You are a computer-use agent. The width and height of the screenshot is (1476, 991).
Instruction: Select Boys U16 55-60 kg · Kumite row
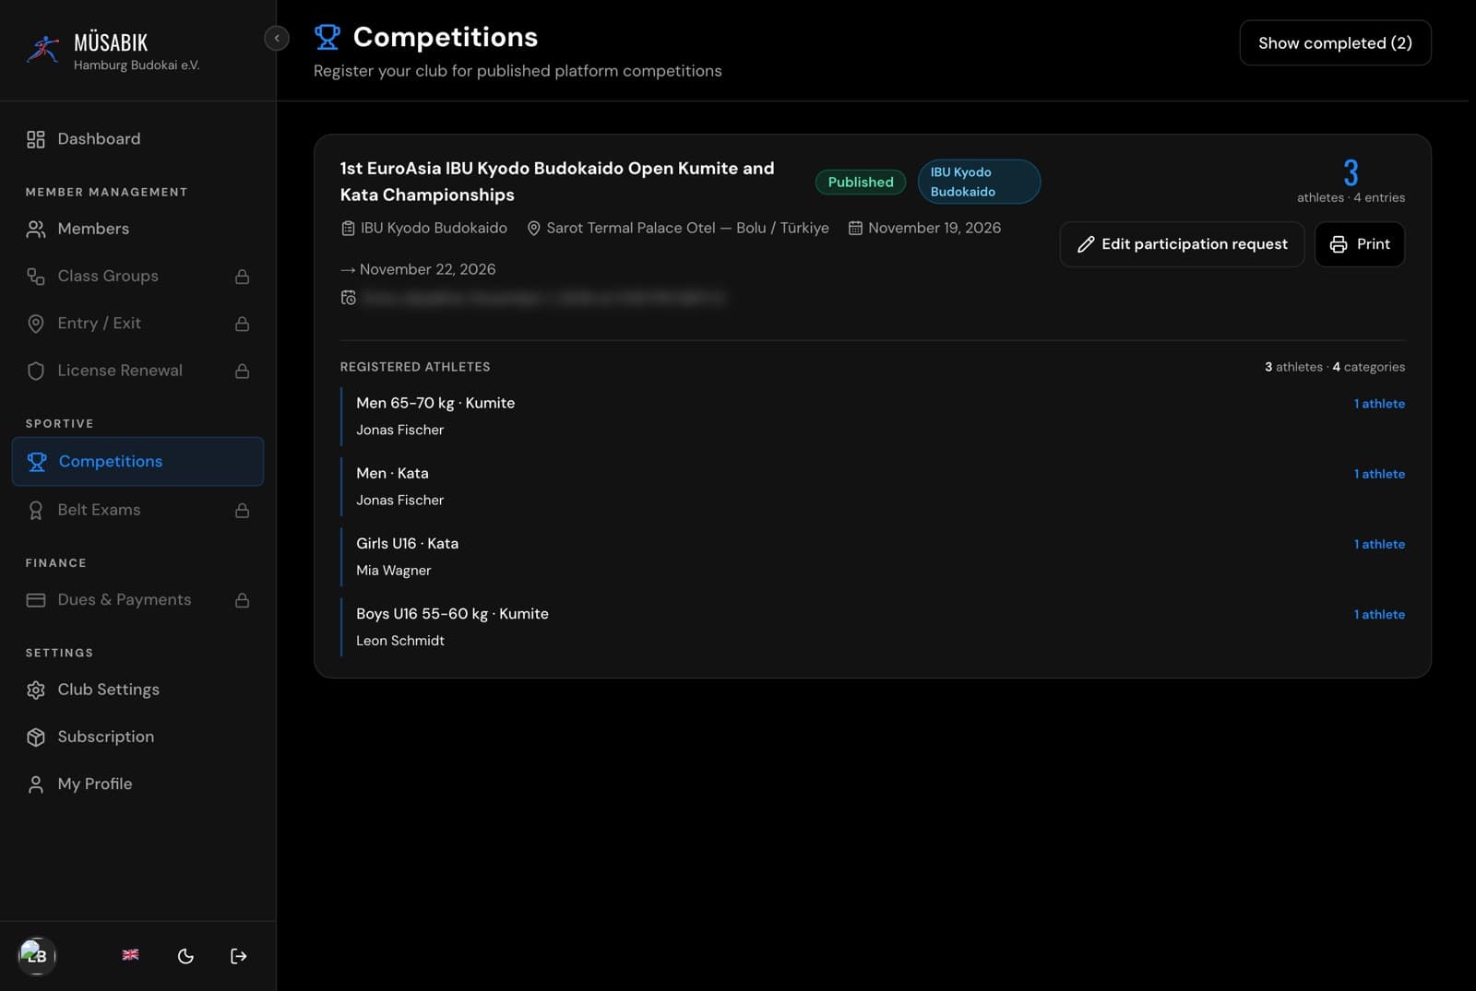tap(873, 627)
